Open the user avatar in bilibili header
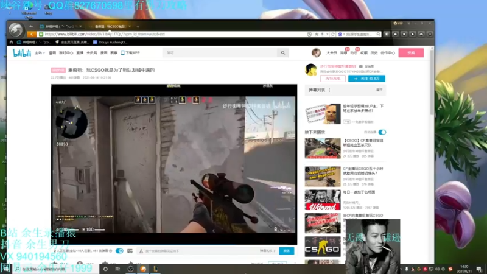Screen dimensions: 487x274 pos(316,53)
